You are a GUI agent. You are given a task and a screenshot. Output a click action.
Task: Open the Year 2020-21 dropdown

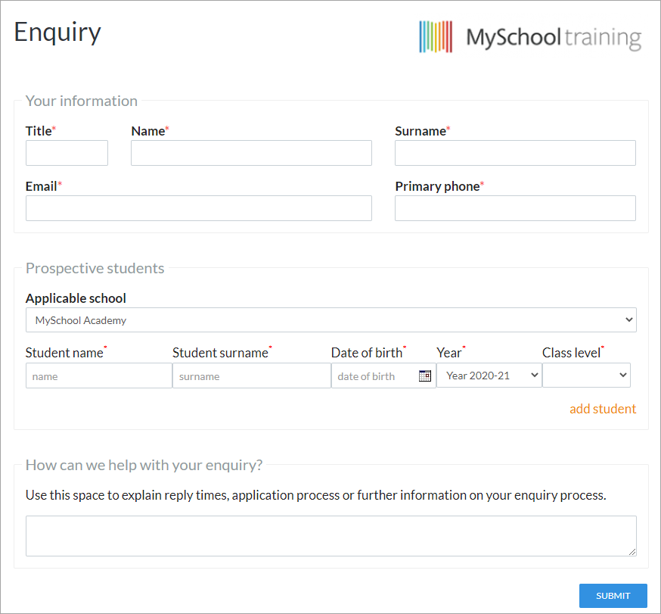(489, 376)
